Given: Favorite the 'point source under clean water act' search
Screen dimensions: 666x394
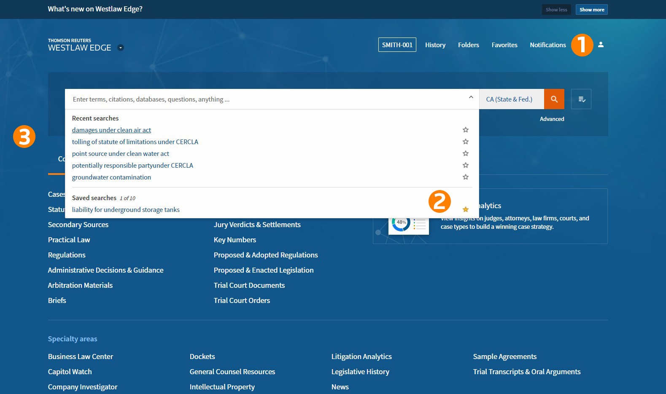Looking at the screenshot, I should tap(465, 153).
